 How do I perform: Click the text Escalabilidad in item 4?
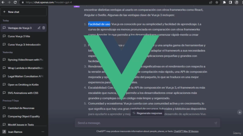tap(98, 88)
